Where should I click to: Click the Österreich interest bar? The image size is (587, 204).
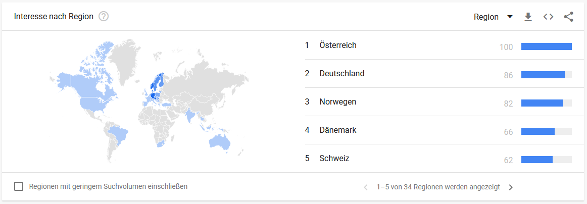pyautogui.click(x=546, y=46)
